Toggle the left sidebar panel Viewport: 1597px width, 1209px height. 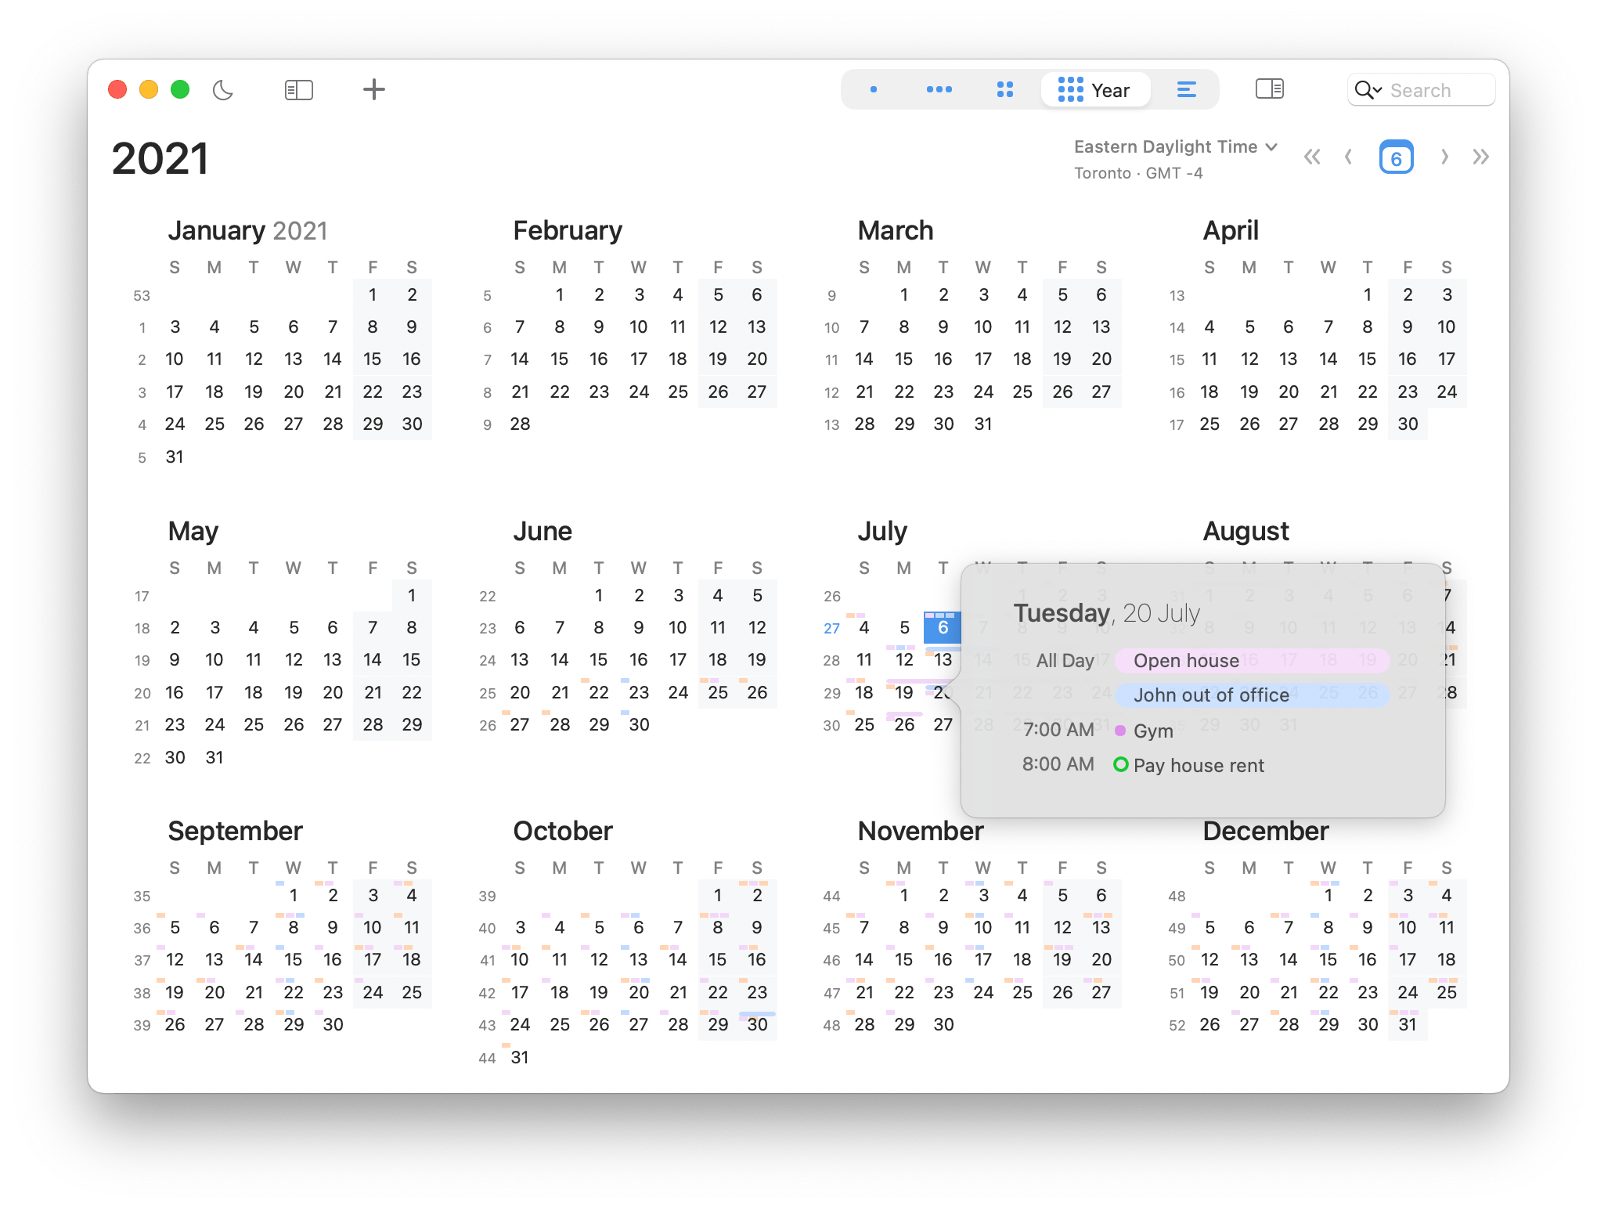click(298, 90)
